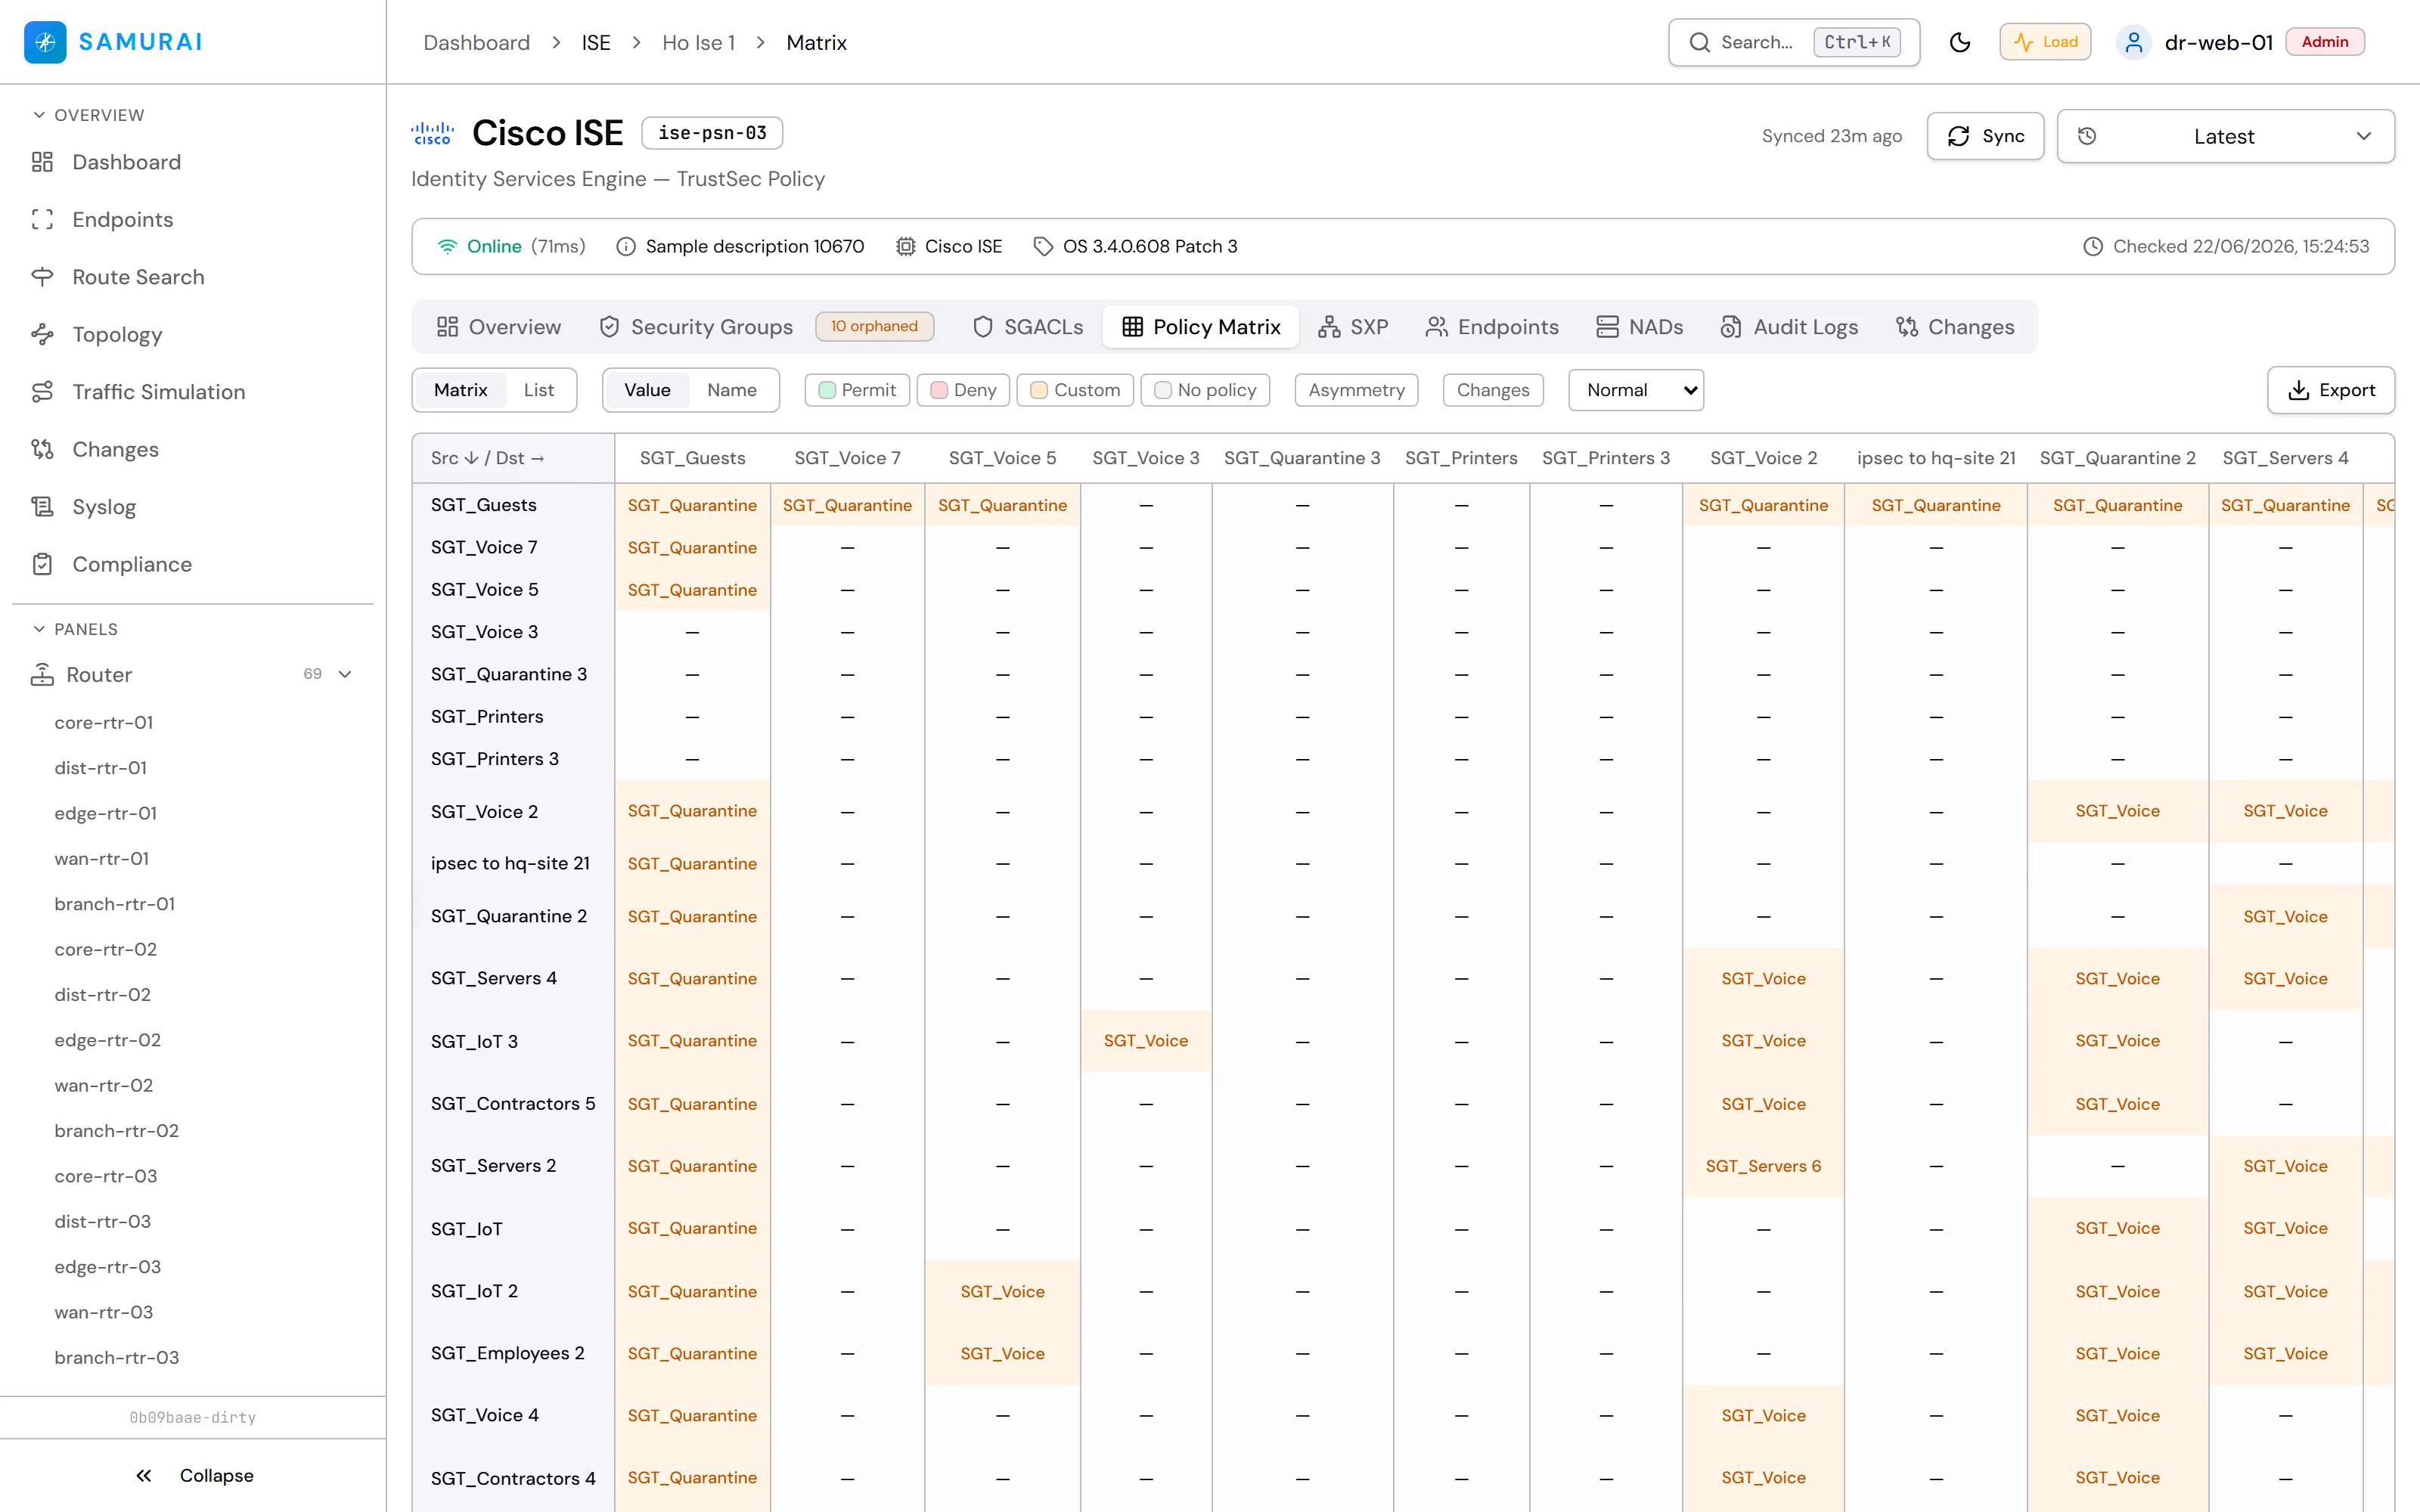Click the Cisco logo icon

click(432, 133)
